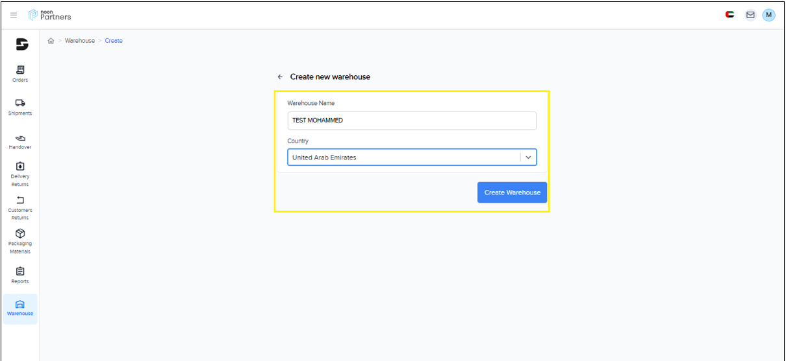This screenshot has height=361, width=786.
Task: Open the Handover section
Action: point(20,141)
